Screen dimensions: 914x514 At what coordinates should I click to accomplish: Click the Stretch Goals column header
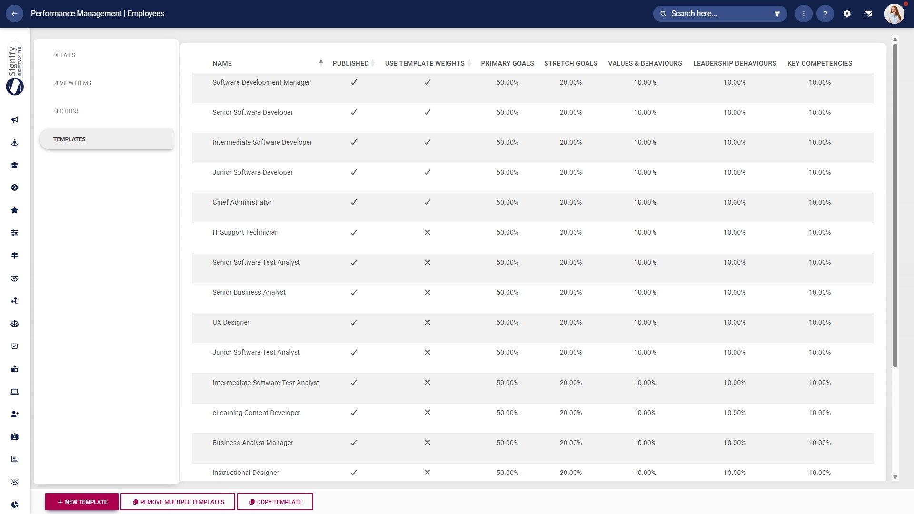tap(571, 63)
